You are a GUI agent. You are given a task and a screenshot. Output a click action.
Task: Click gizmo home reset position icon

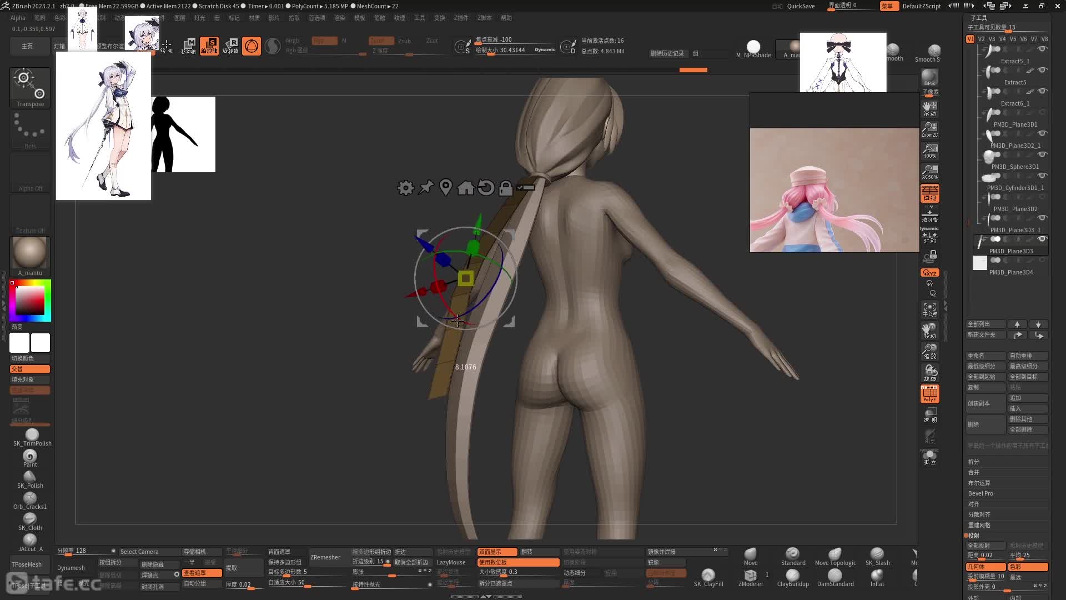465,188
